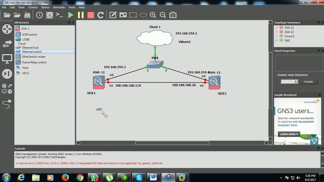The image size is (324, 182).
Task: Select the Draw a rectangle tool
Action: pos(133,15)
